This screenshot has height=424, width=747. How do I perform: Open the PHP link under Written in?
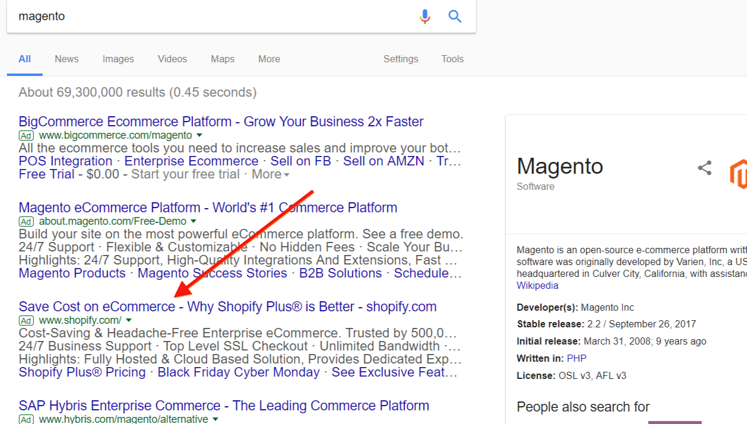576,358
